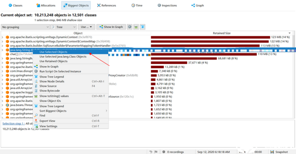This screenshot has height=154, width=296.
Task: Select the SqlSourceBuilder$ParameterMappingTokenHandler row
Action: point(68,46)
